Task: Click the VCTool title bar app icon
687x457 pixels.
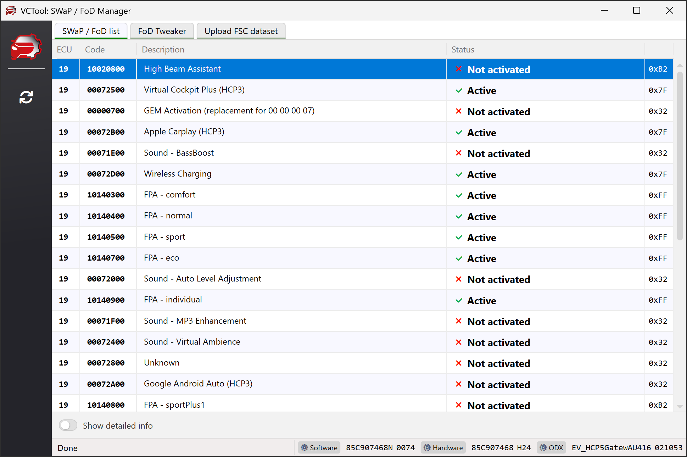Action: [x=11, y=11]
